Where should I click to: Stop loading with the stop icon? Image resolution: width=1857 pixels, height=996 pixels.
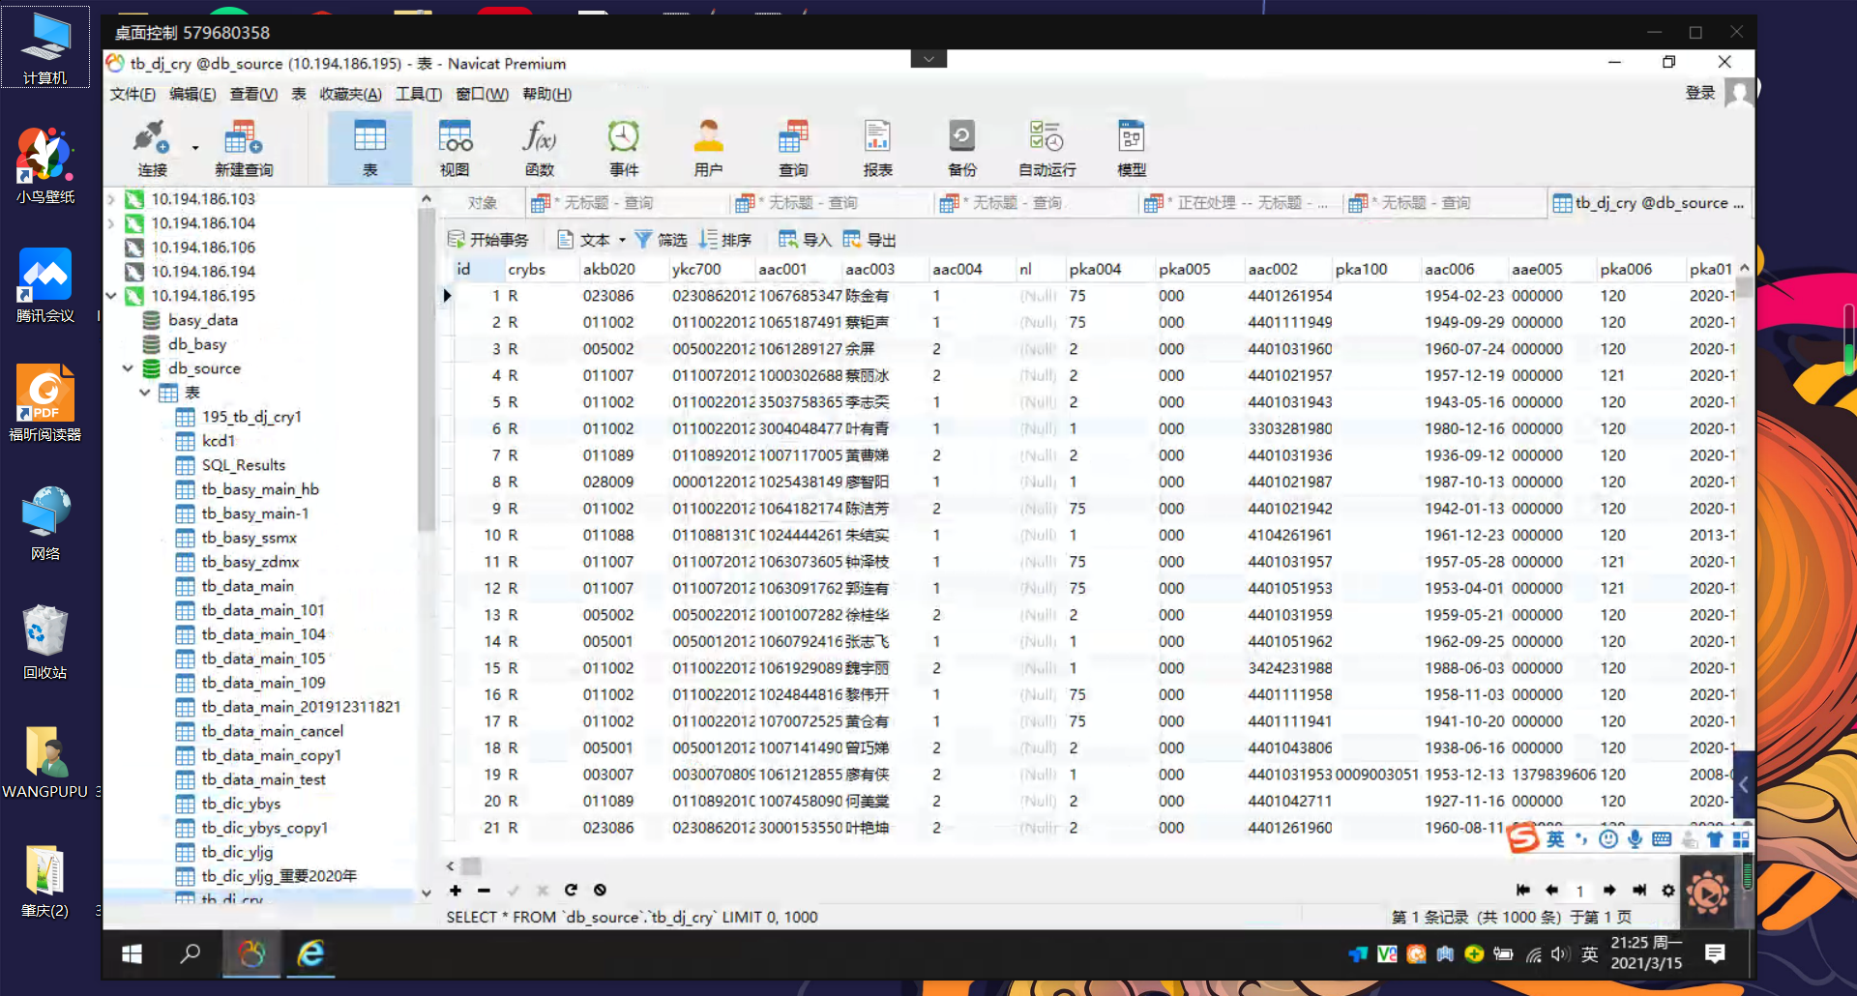coord(600,890)
